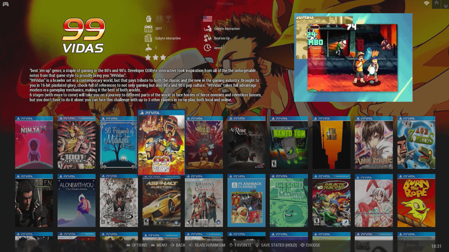Select the cover with red-haired character on white

pyautogui.click(x=119, y=201)
